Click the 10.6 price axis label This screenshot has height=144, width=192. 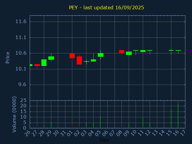click(x=21, y=53)
